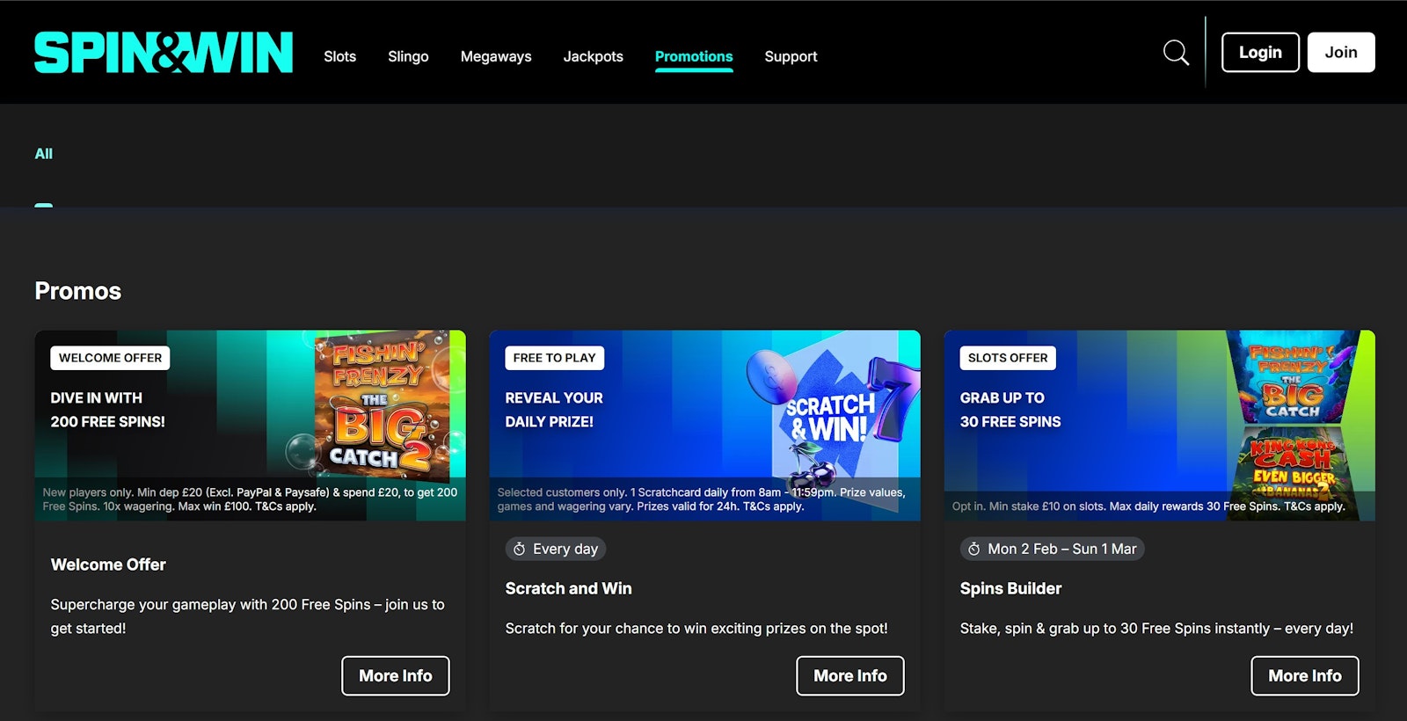Click the Opt in. Min stake terms text
Viewport: 1407px width, 721px height.
[1148, 506]
